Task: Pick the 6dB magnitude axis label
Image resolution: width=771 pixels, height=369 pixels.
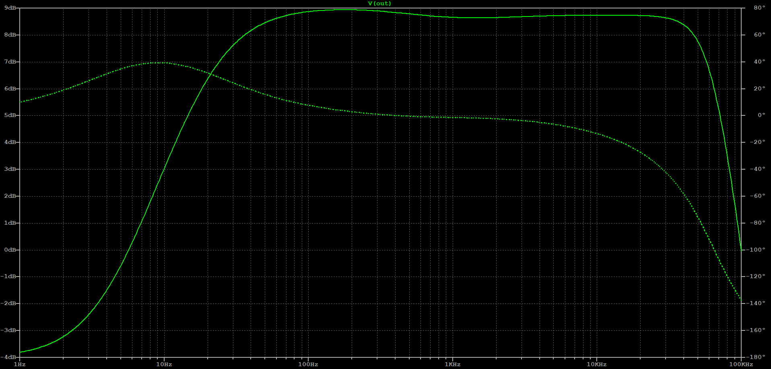Action: tap(10, 88)
